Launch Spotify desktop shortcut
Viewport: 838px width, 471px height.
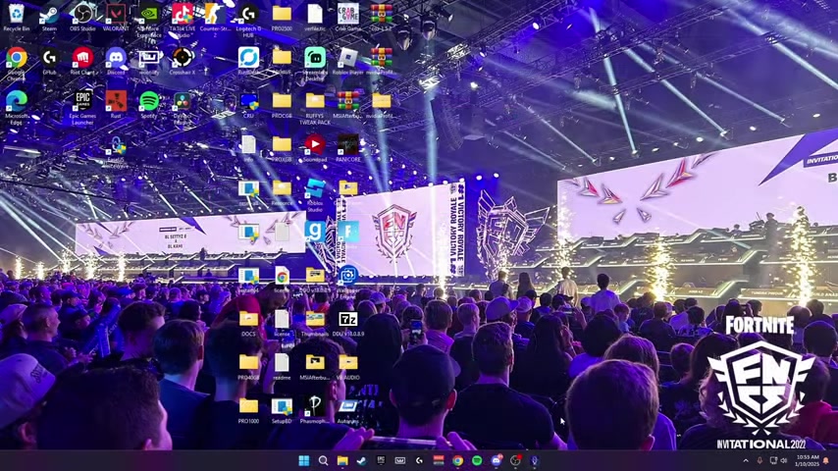tap(149, 101)
